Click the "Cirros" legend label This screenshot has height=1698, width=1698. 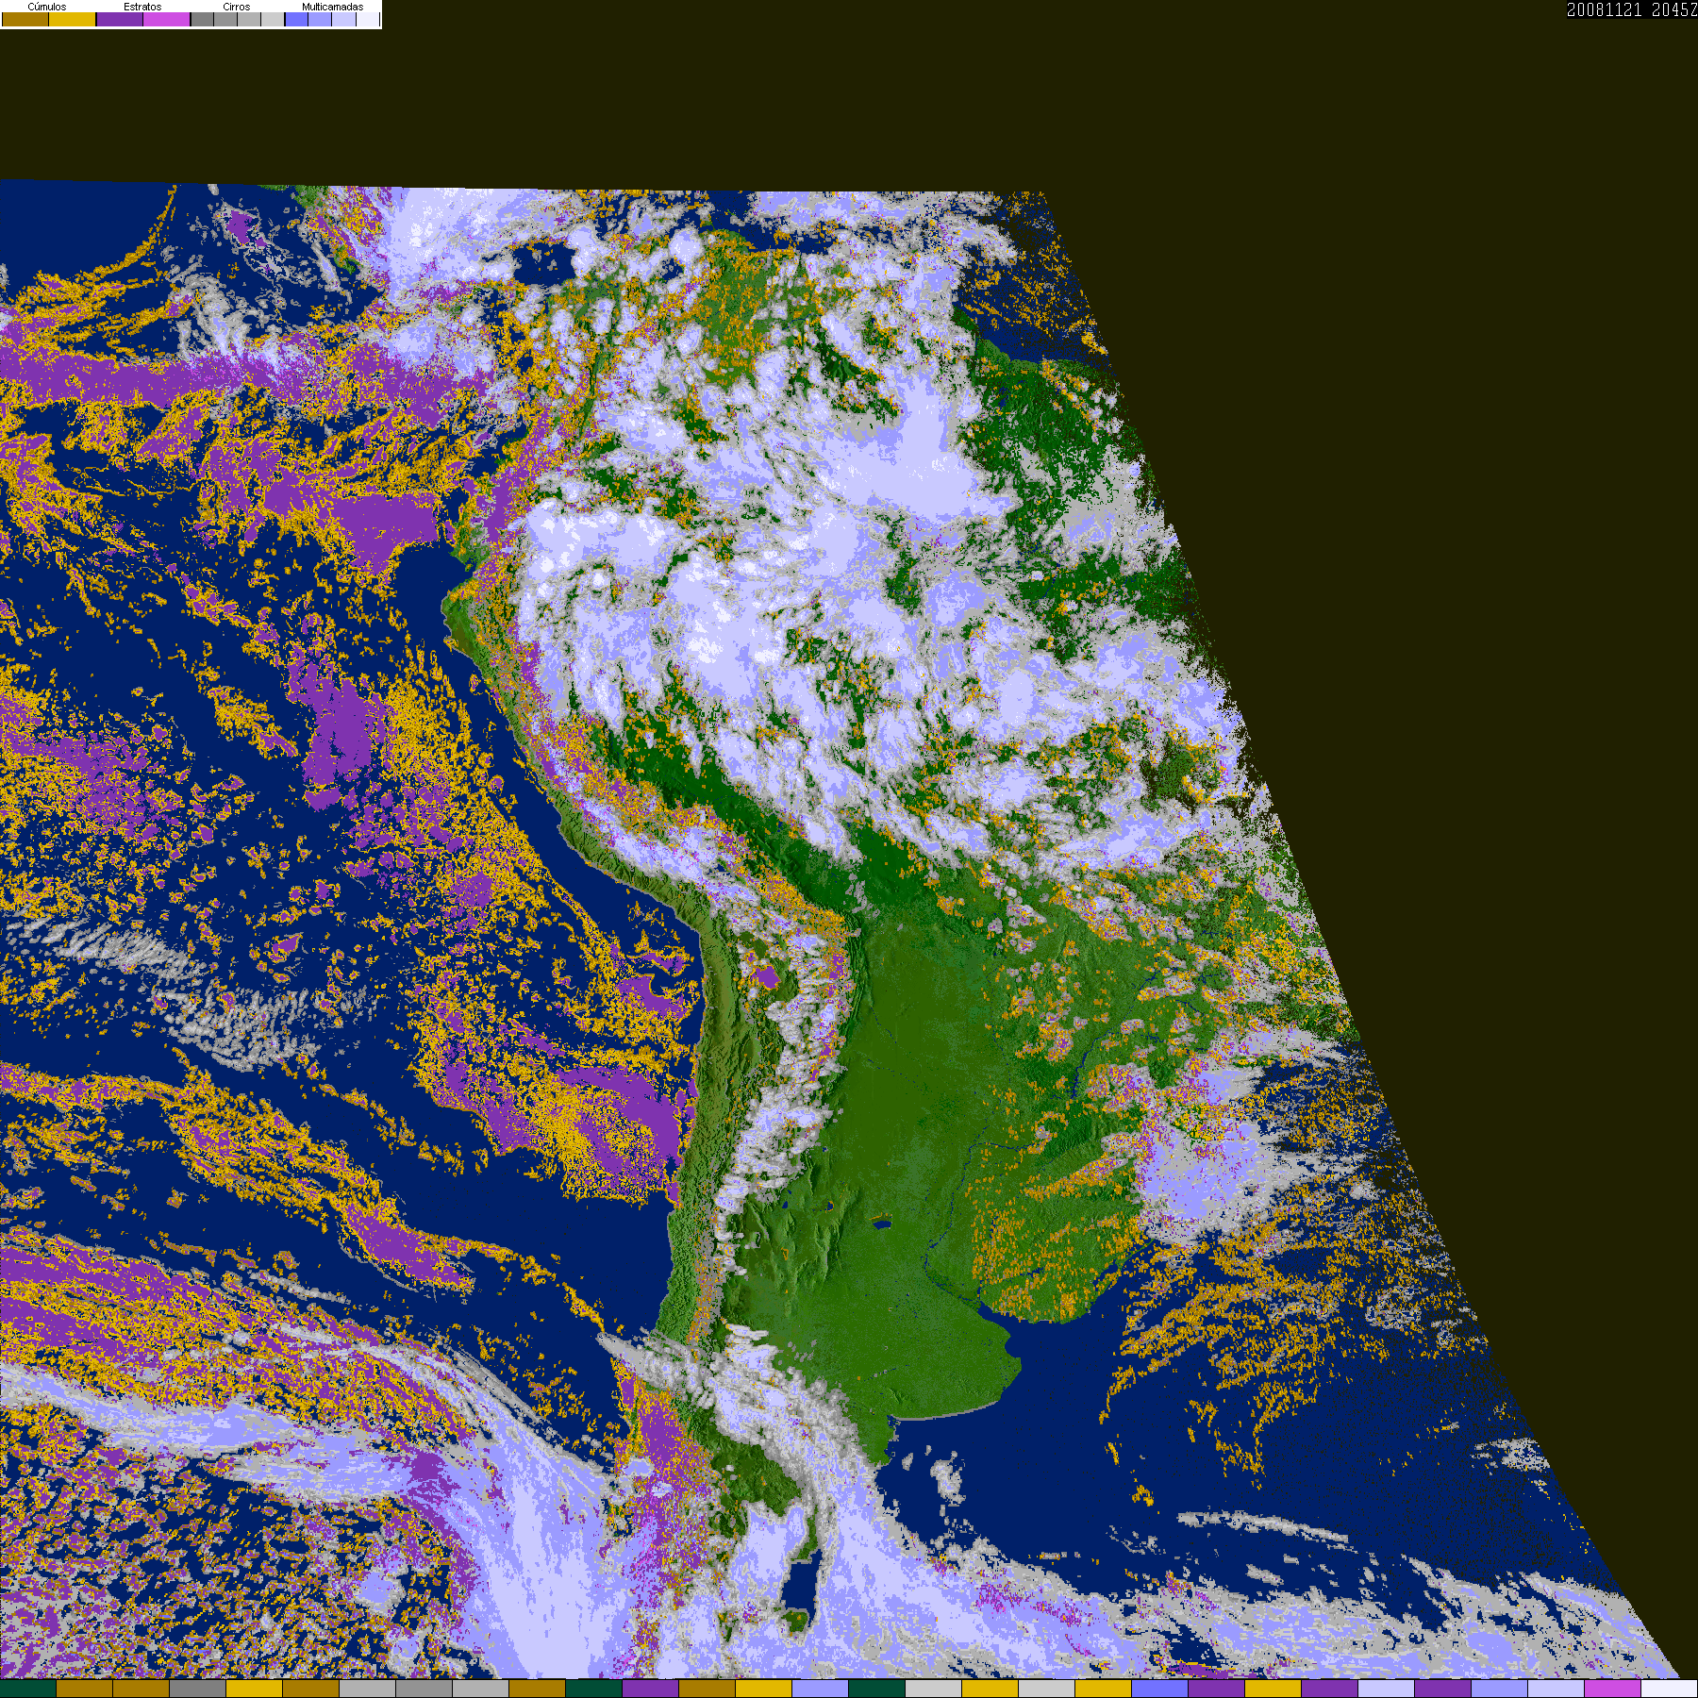click(236, 7)
